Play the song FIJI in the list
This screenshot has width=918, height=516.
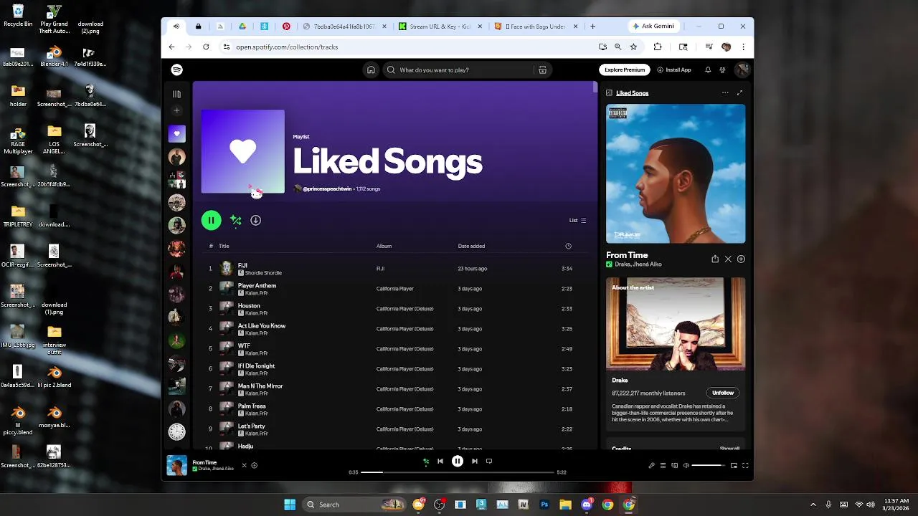tap(242, 265)
